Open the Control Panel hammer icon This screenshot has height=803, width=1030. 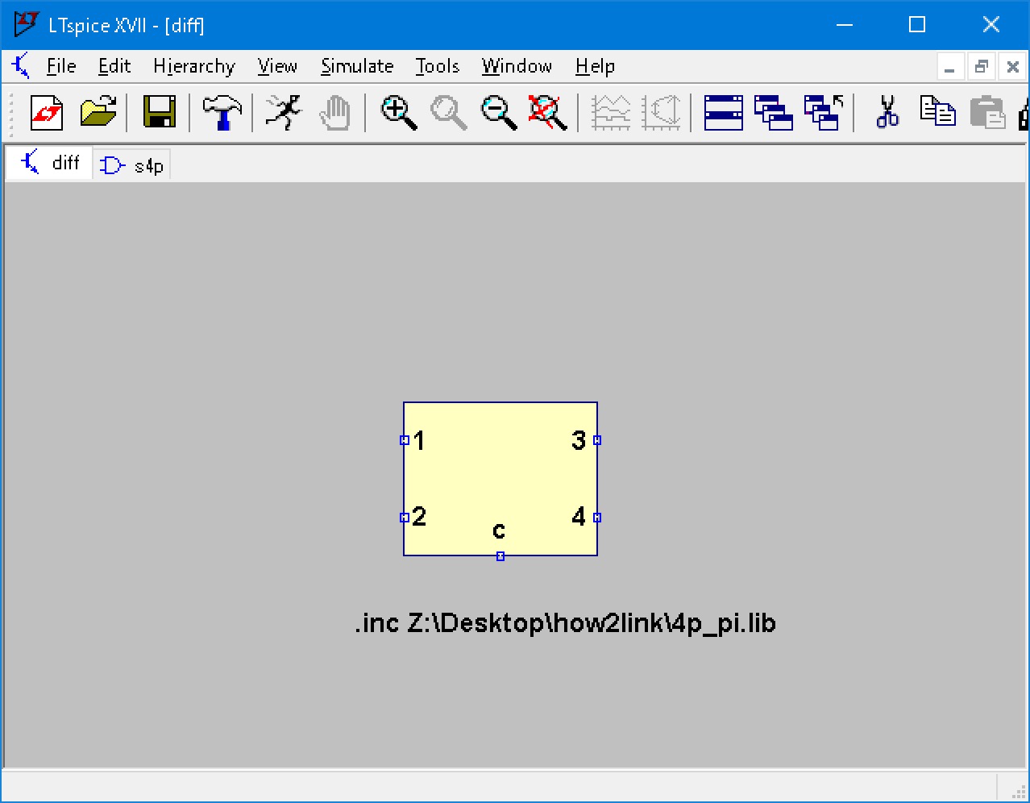[x=222, y=112]
